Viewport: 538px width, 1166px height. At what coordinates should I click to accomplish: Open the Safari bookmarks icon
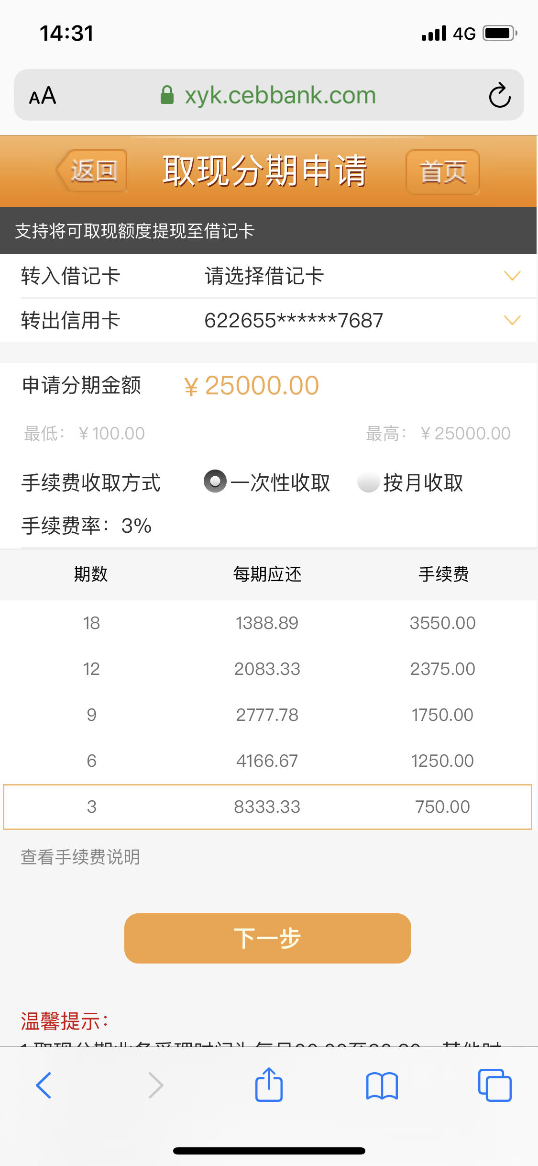tap(382, 1086)
